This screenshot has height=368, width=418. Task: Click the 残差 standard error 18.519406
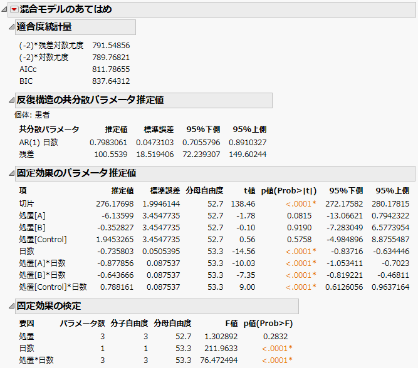tap(155, 155)
